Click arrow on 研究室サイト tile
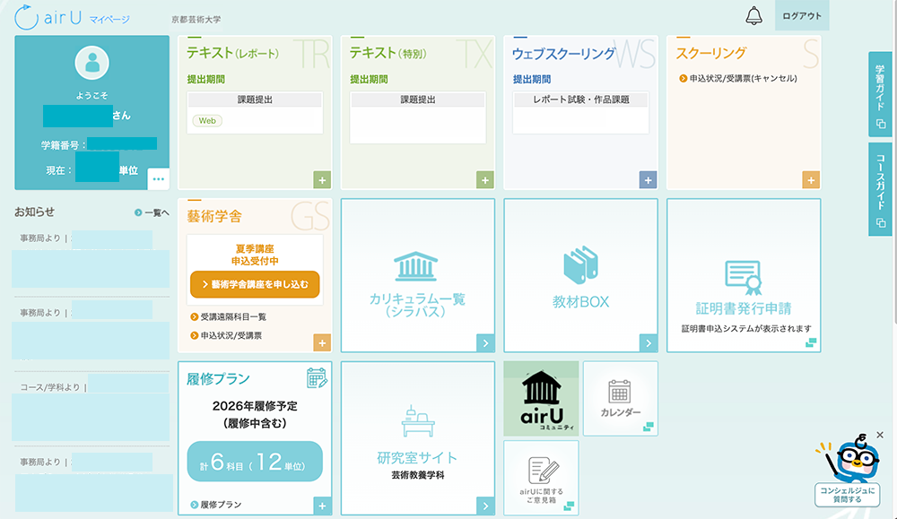The image size is (897, 519). pos(485,506)
